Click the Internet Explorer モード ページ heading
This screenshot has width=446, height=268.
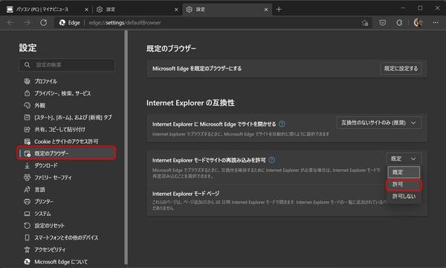click(186, 194)
